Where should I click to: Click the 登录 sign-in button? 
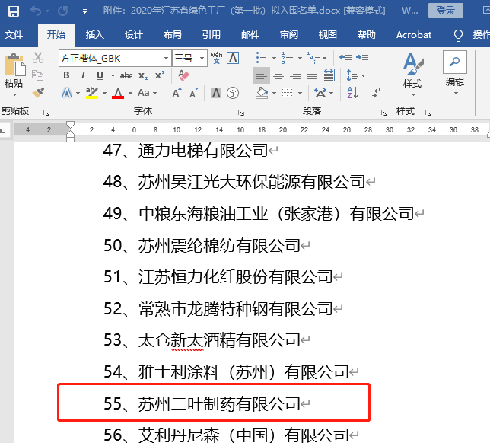446,11
